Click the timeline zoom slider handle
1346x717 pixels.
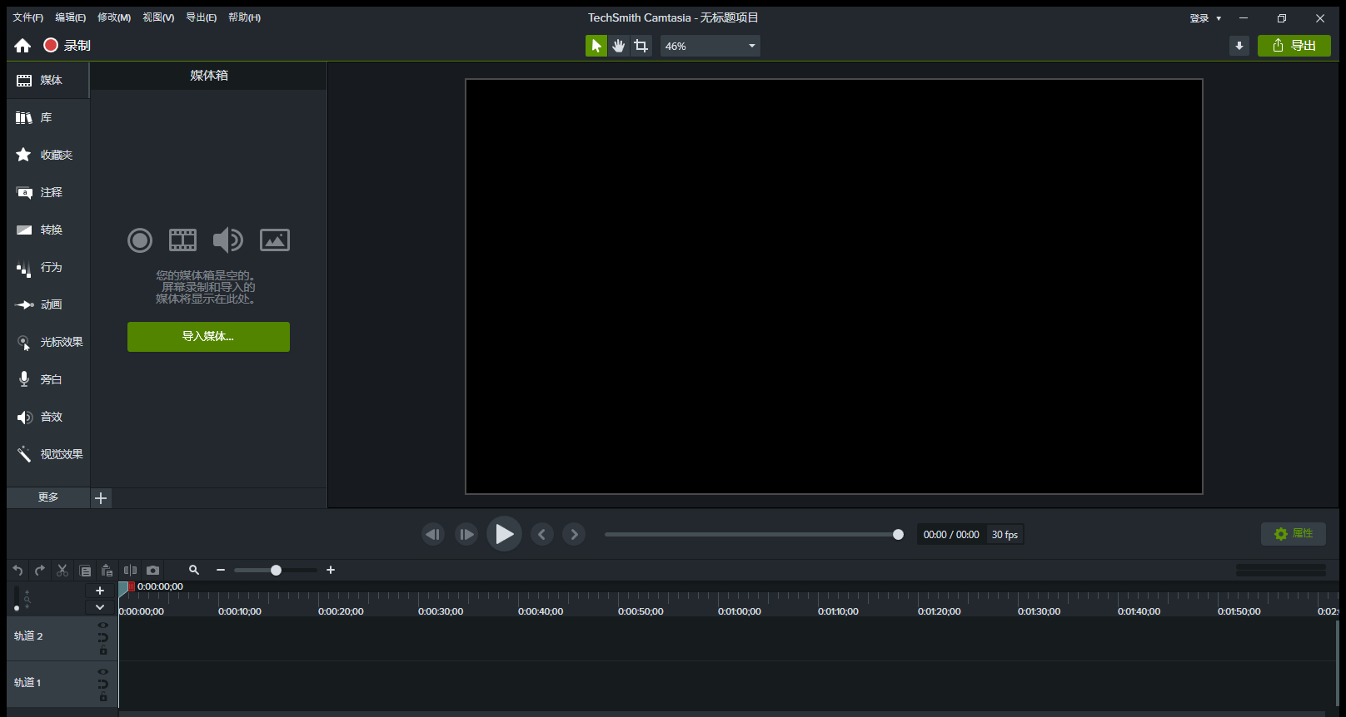(x=276, y=570)
